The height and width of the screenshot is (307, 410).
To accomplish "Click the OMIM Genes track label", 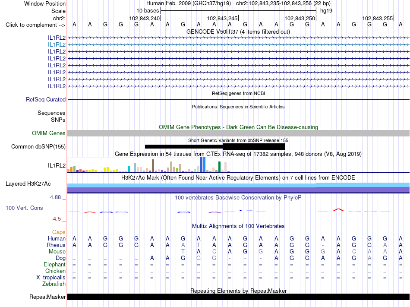I will pyautogui.click(x=49, y=133).
